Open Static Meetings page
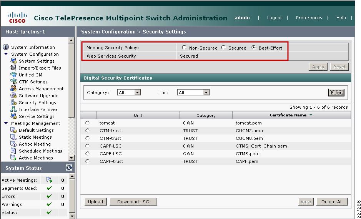The height and width of the screenshot is (219, 361). coord(35,137)
